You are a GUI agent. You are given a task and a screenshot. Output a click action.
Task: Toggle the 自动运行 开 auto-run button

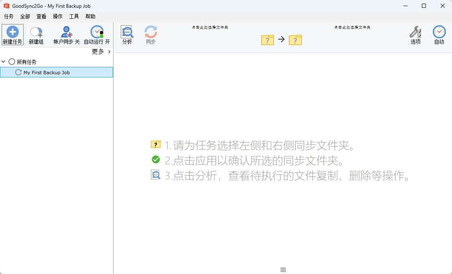point(97,35)
